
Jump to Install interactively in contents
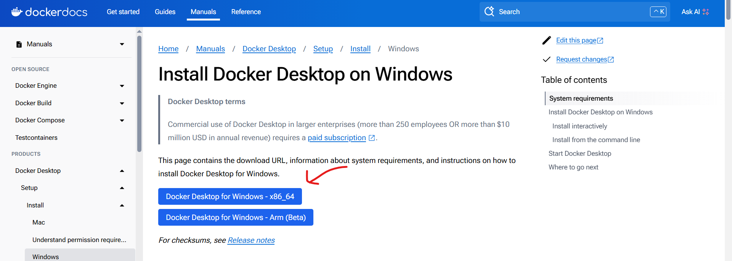click(579, 126)
